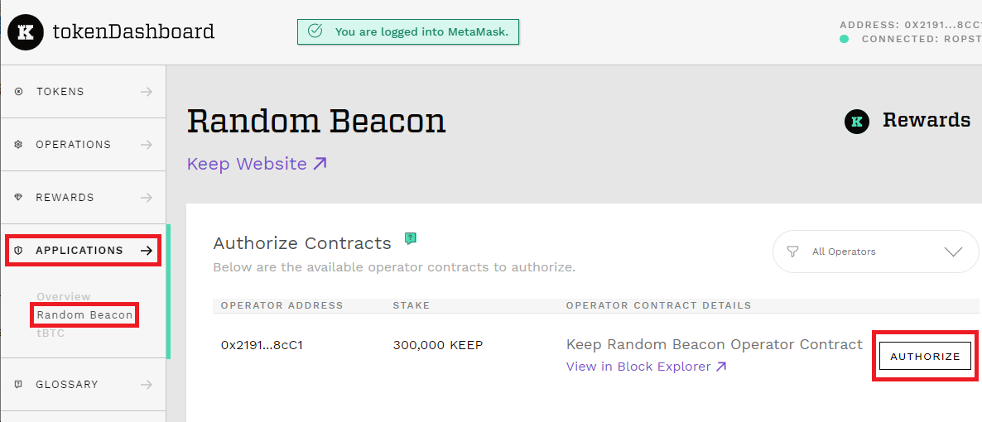Open the tBTC application page
This screenshot has height=422, width=982.
[x=50, y=333]
